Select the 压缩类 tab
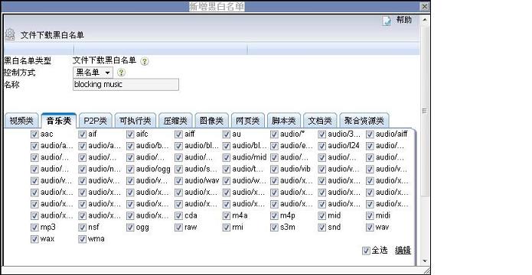Screen dimensions: 532x275 pyautogui.click(x=175, y=121)
